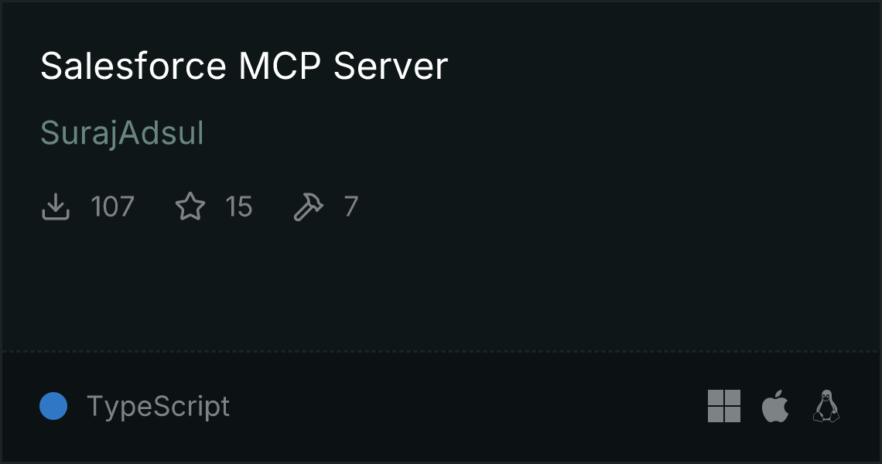Select the Apple macOS platform icon

pos(775,405)
